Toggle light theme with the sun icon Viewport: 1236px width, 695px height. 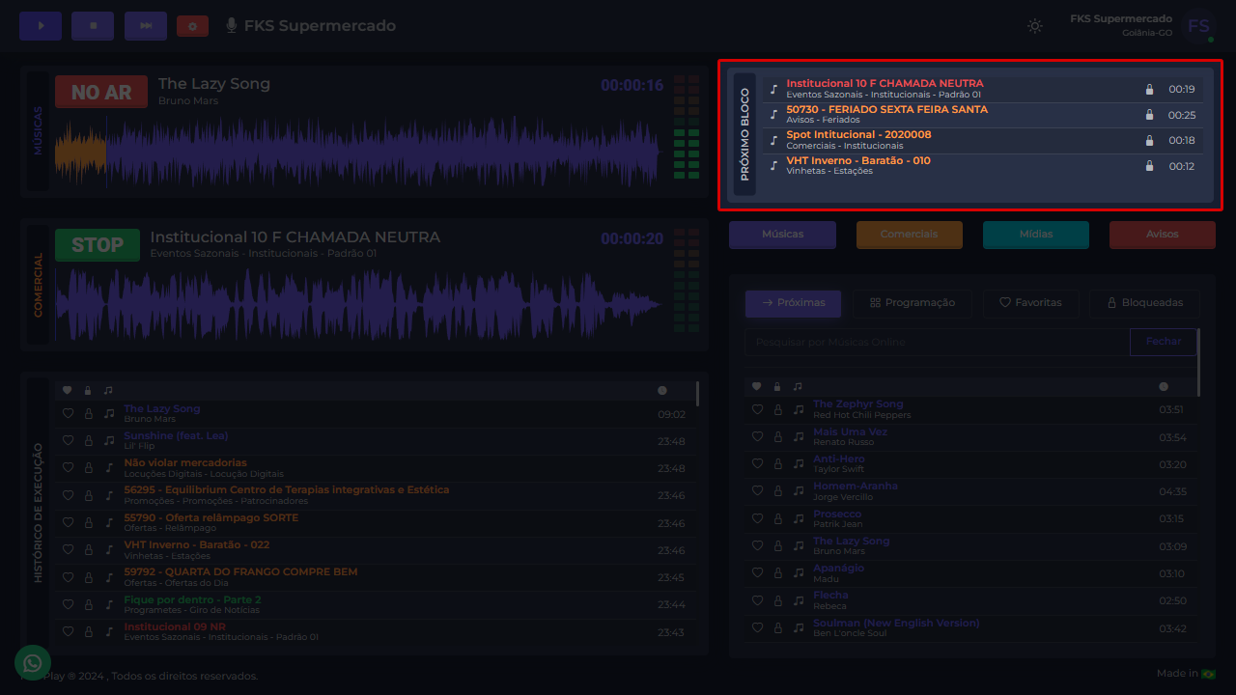click(x=1035, y=26)
